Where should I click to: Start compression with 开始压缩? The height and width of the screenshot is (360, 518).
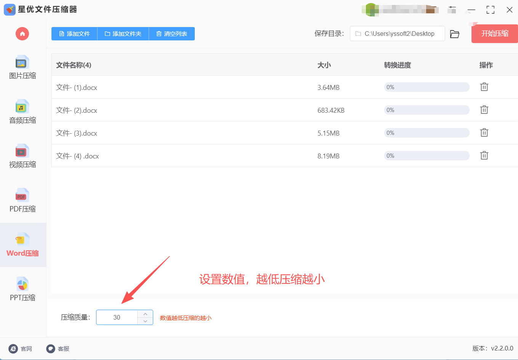tap(495, 34)
